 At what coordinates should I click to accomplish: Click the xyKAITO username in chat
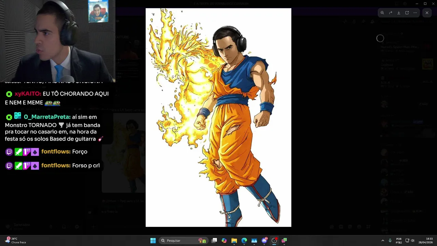tap(28, 94)
